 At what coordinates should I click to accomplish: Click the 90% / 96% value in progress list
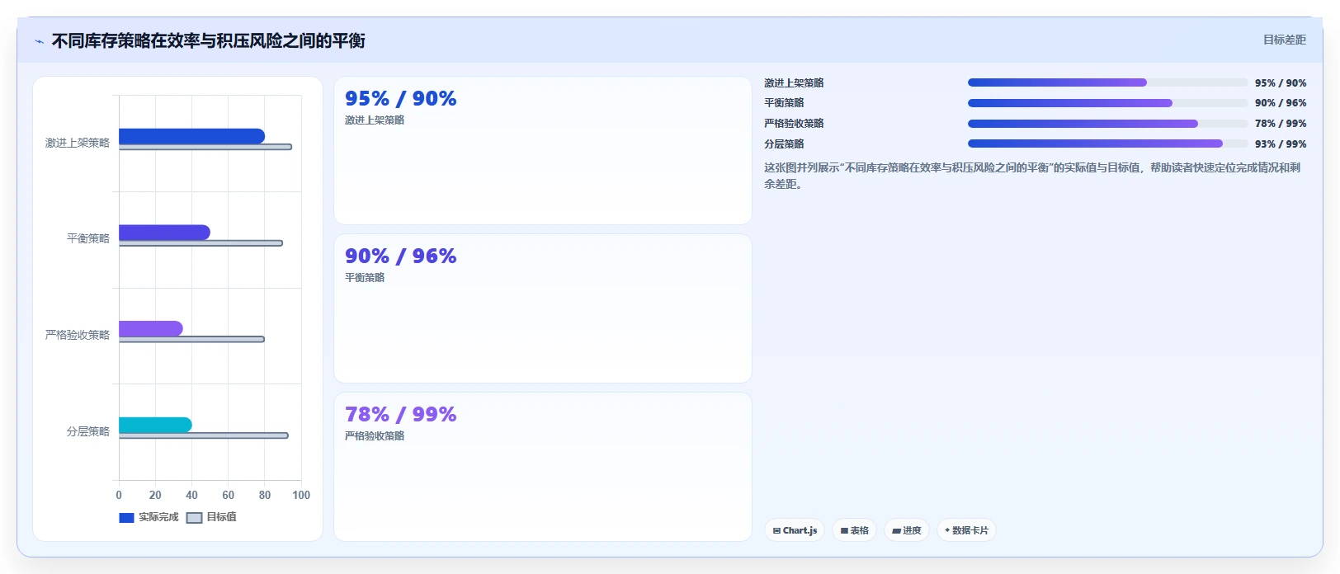pyautogui.click(x=1281, y=103)
